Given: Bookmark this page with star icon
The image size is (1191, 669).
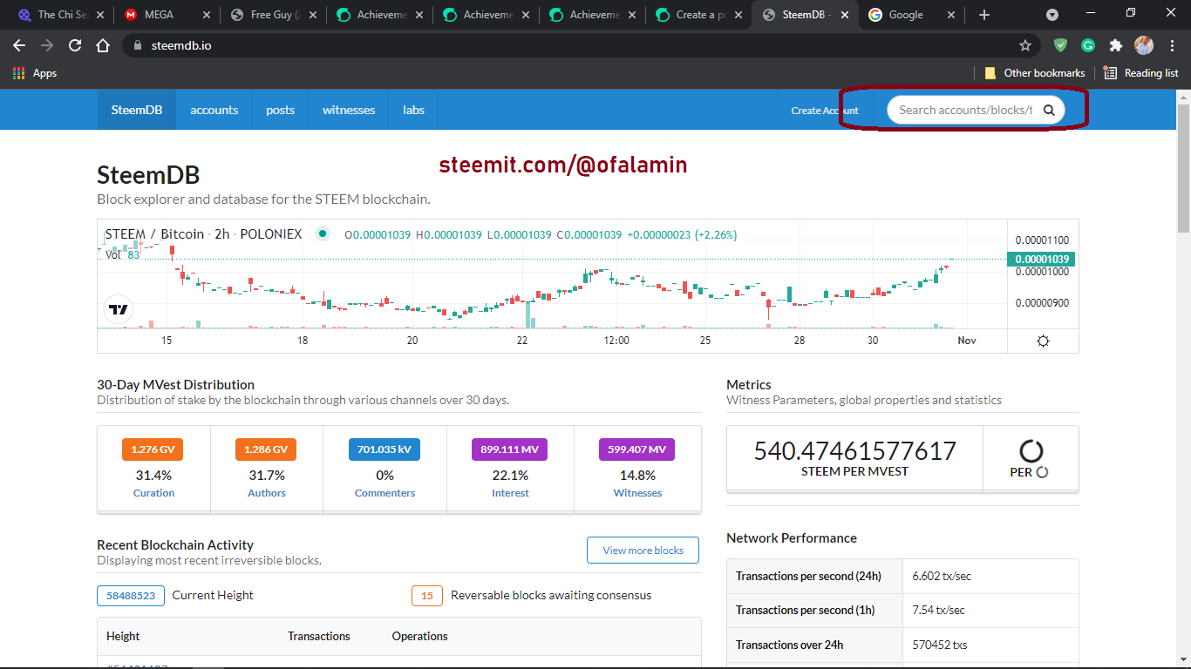Looking at the screenshot, I should 1025,45.
